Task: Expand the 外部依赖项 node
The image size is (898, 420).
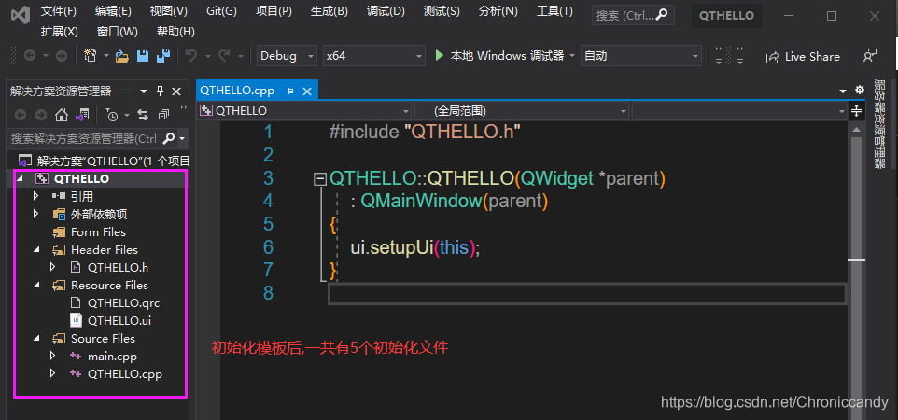Action: pos(36,214)
